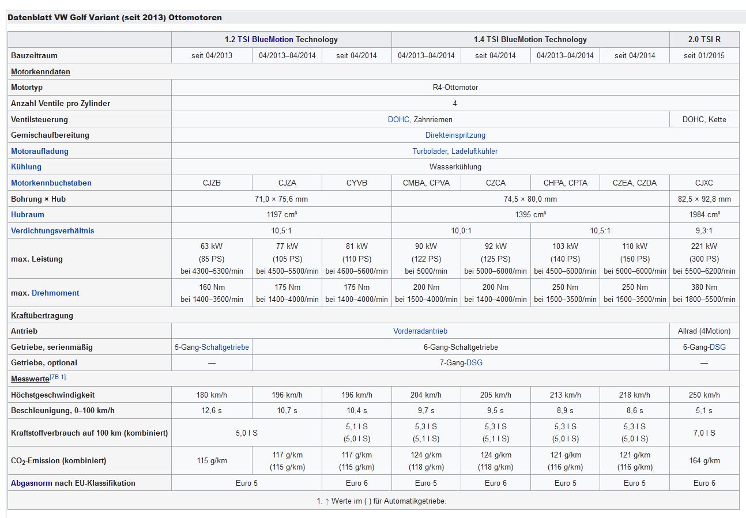
Task: Open the TSI link in 1.2 header
Action: pos(244,40)
